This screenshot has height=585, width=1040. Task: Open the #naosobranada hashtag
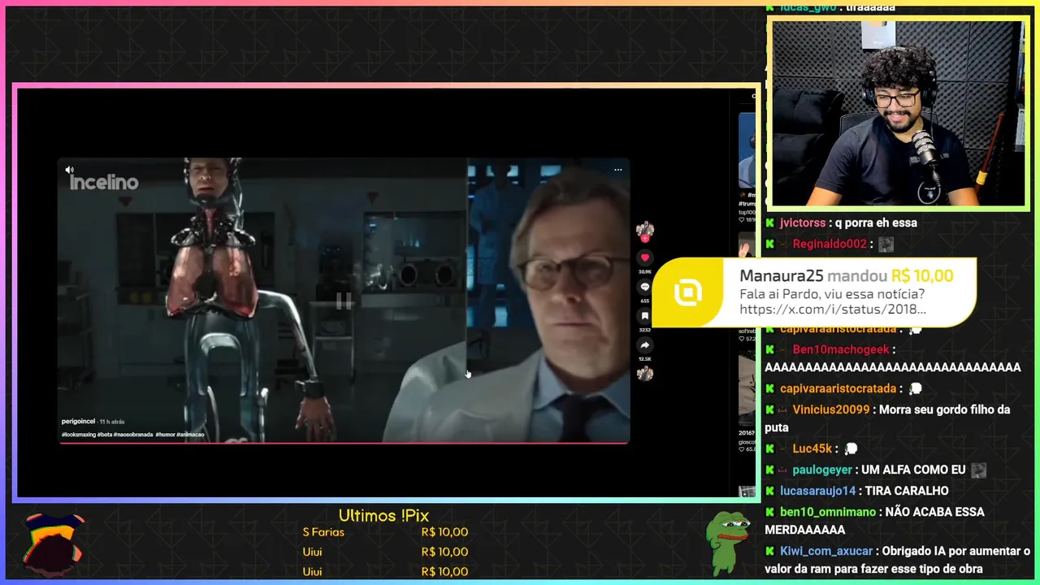[x=133, y=435]
